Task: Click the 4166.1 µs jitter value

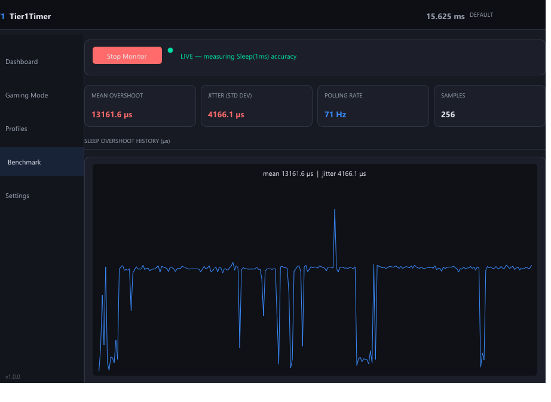Action: [226, 115]
